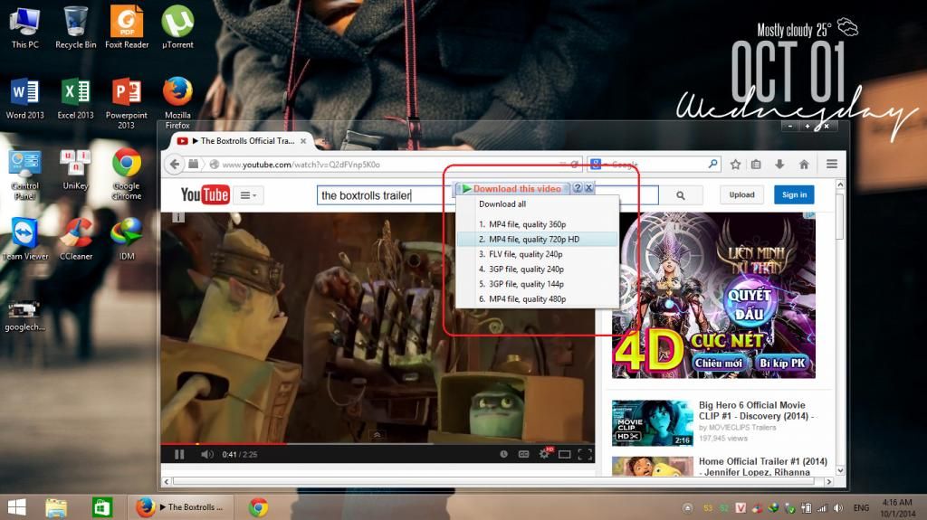Screen dimensions: 927x520
Task: Click the Upload button
Action: tap(741, 194)
